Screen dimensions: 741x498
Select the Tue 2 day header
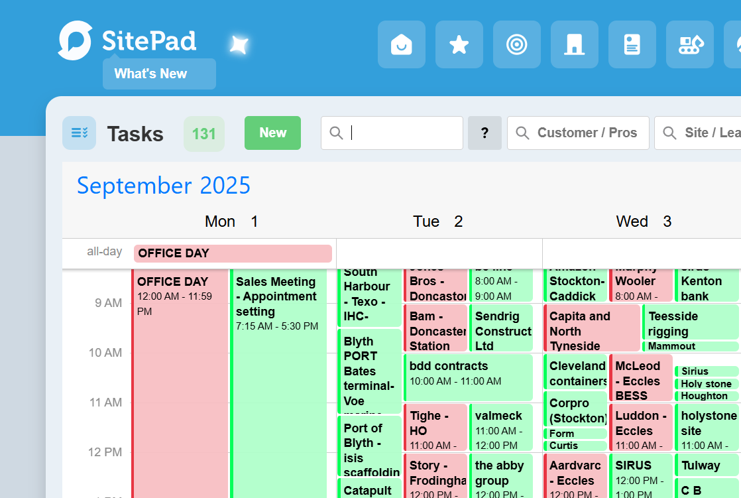(x=437, y=221)
